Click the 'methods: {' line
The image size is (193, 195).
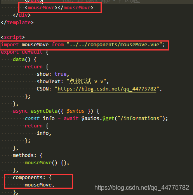[x=28, y=155]
